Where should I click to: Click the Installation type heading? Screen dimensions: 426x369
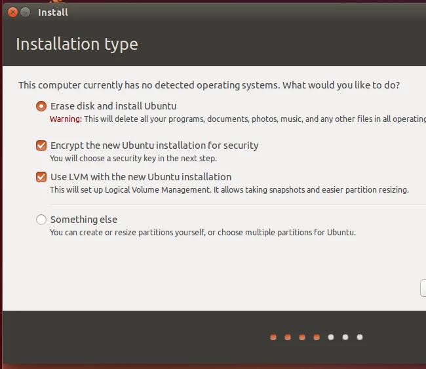[77, 45]
